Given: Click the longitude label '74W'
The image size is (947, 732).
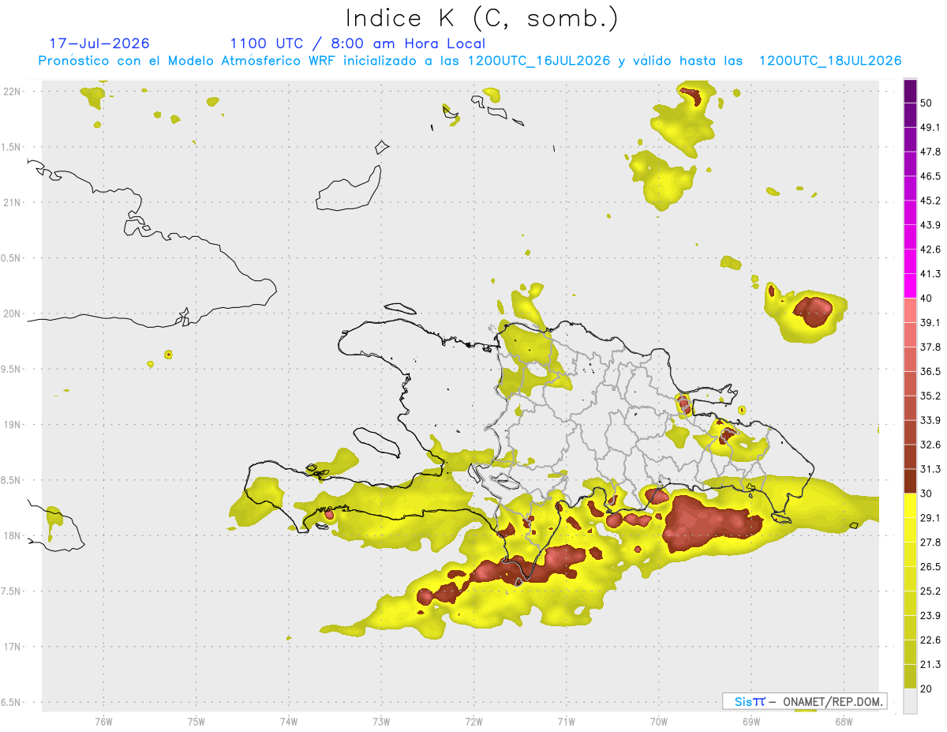Looking at the screenshot, I should pyautogui.click(x=289, y=721).
